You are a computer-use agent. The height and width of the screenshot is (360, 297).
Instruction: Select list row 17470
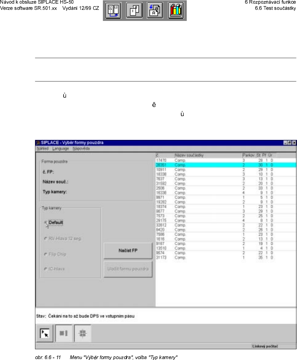click(x=226, y=160)
